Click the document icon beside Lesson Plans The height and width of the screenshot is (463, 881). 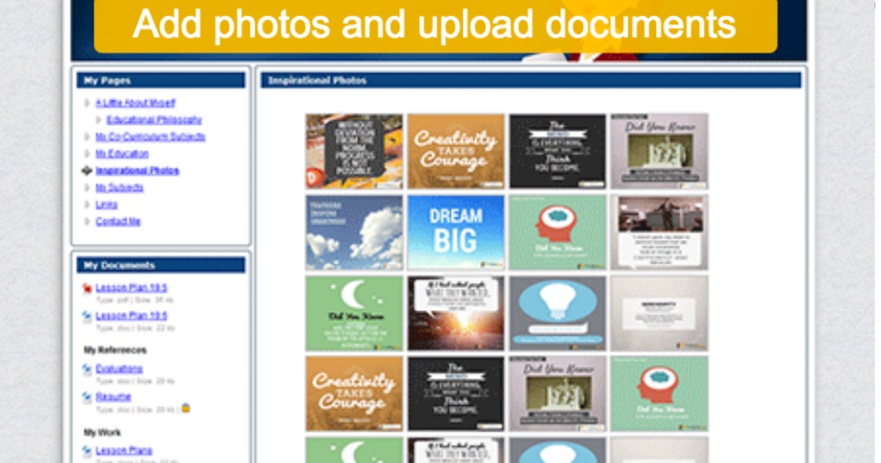coord(87,451)
